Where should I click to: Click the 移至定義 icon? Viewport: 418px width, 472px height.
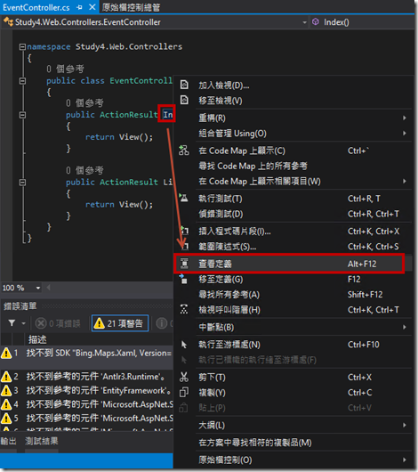(x=183, y=279)
